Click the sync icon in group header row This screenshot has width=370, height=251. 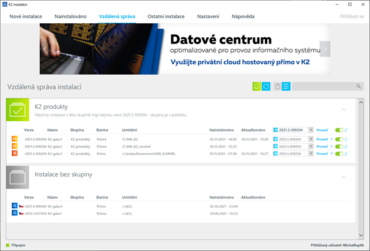tap(346, 130)
